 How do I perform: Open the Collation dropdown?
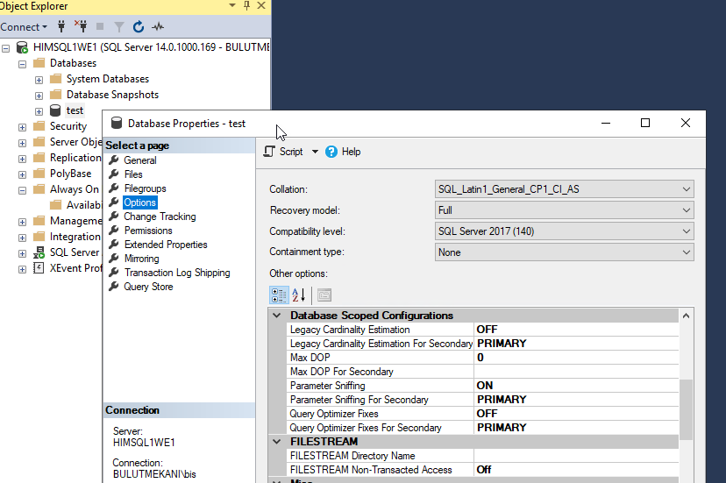(x=564, y=189)
